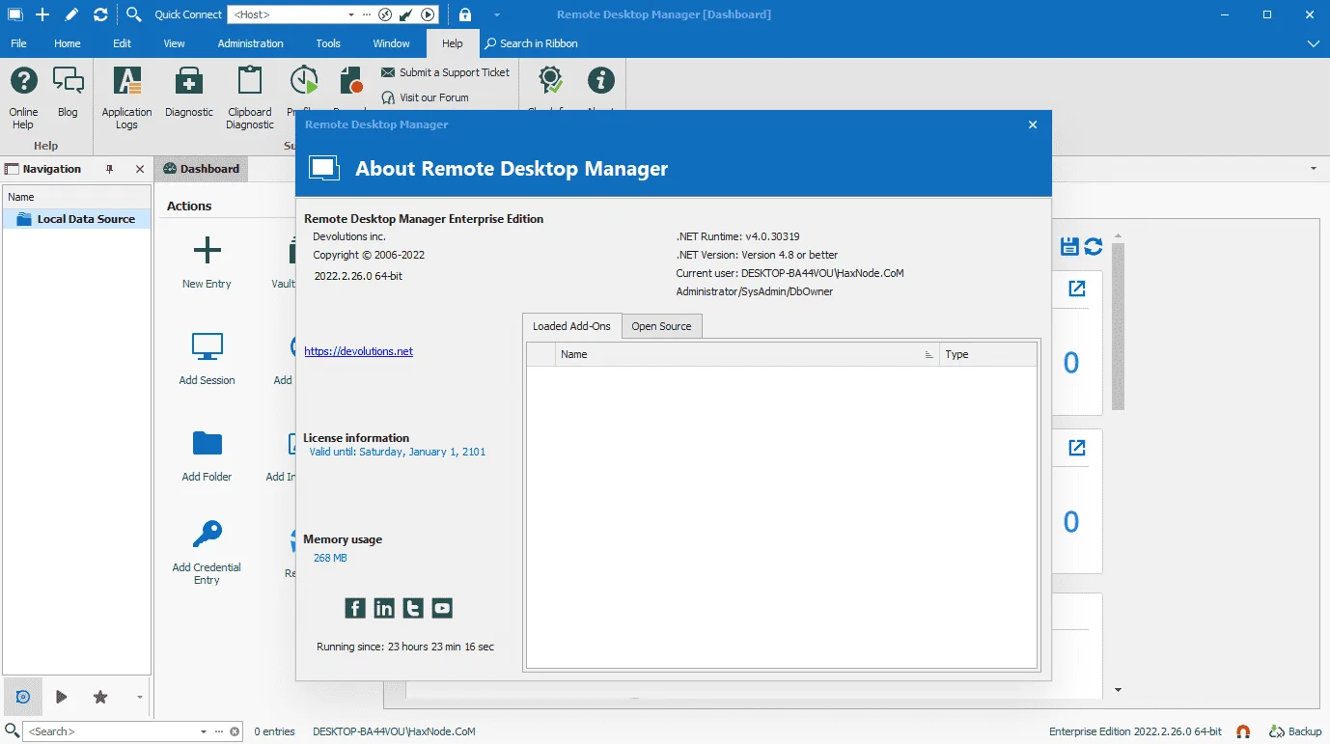Open the Facebook social icon
This screenshot has height=744, width=1330.
point(355,608)
